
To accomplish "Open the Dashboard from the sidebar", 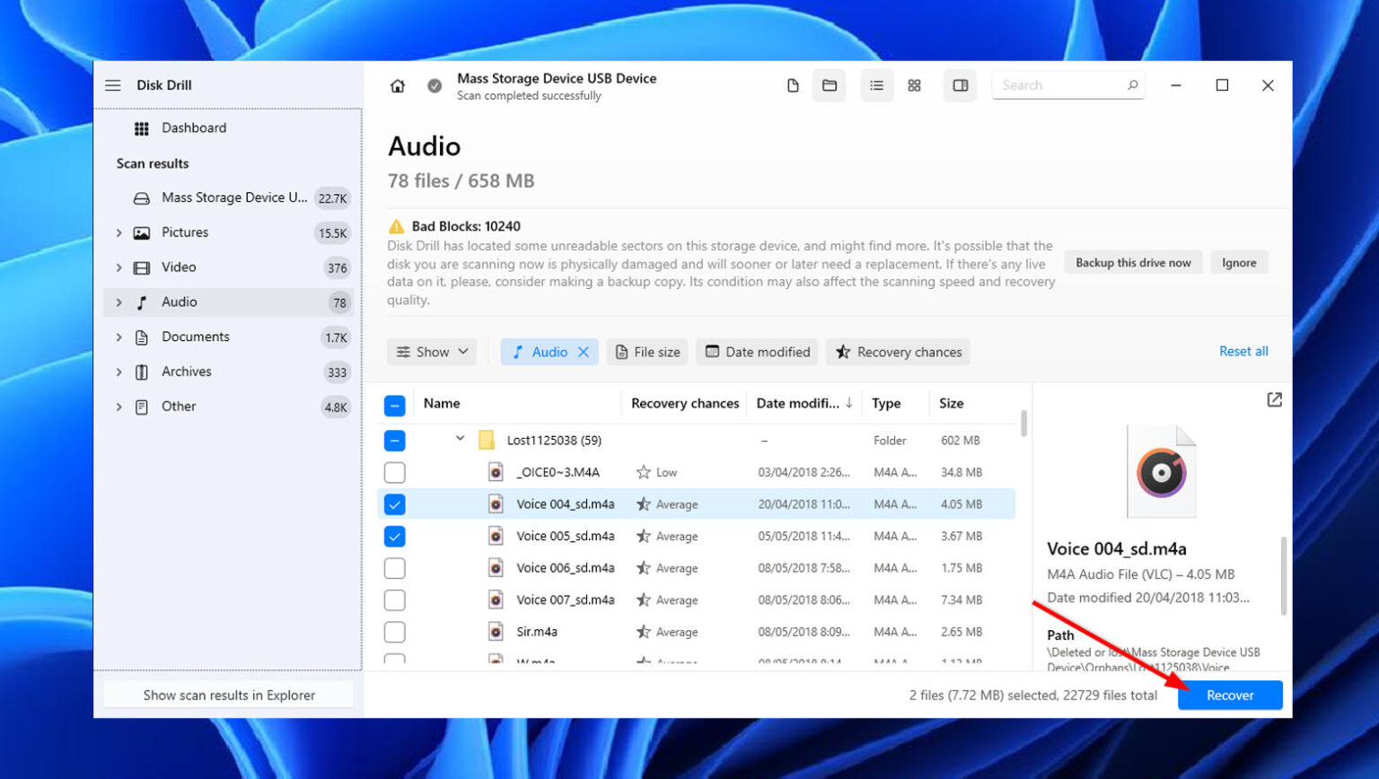I will click(x=194, y=127).
